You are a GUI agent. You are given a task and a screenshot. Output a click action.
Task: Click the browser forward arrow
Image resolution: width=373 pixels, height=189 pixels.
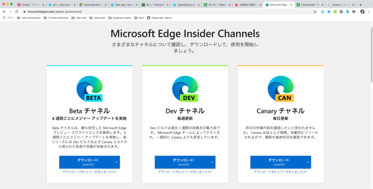10,12
